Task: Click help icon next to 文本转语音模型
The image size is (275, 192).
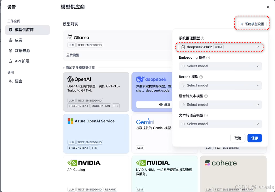Action: point(206,115)
